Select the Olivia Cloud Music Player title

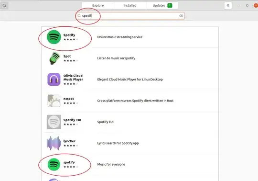(73, 78)
